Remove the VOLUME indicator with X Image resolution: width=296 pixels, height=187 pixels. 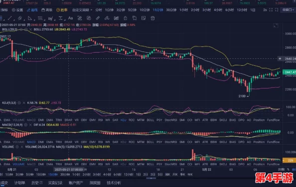(22, 147)
